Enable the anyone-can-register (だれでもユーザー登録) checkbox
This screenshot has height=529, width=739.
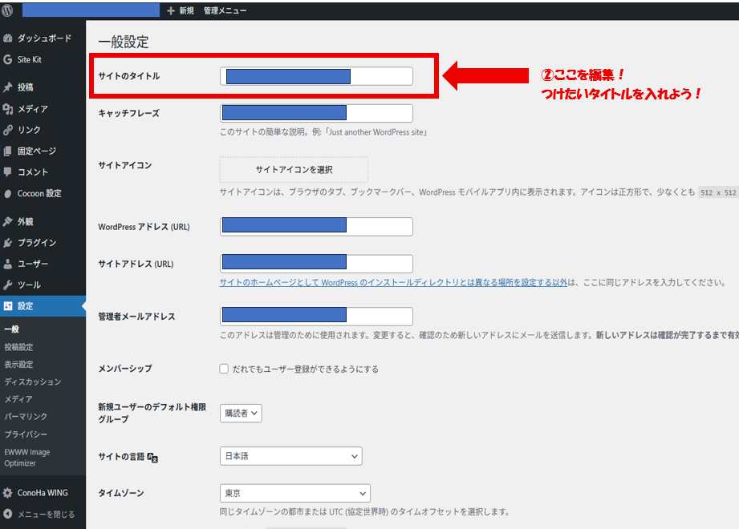pos(225,369)
